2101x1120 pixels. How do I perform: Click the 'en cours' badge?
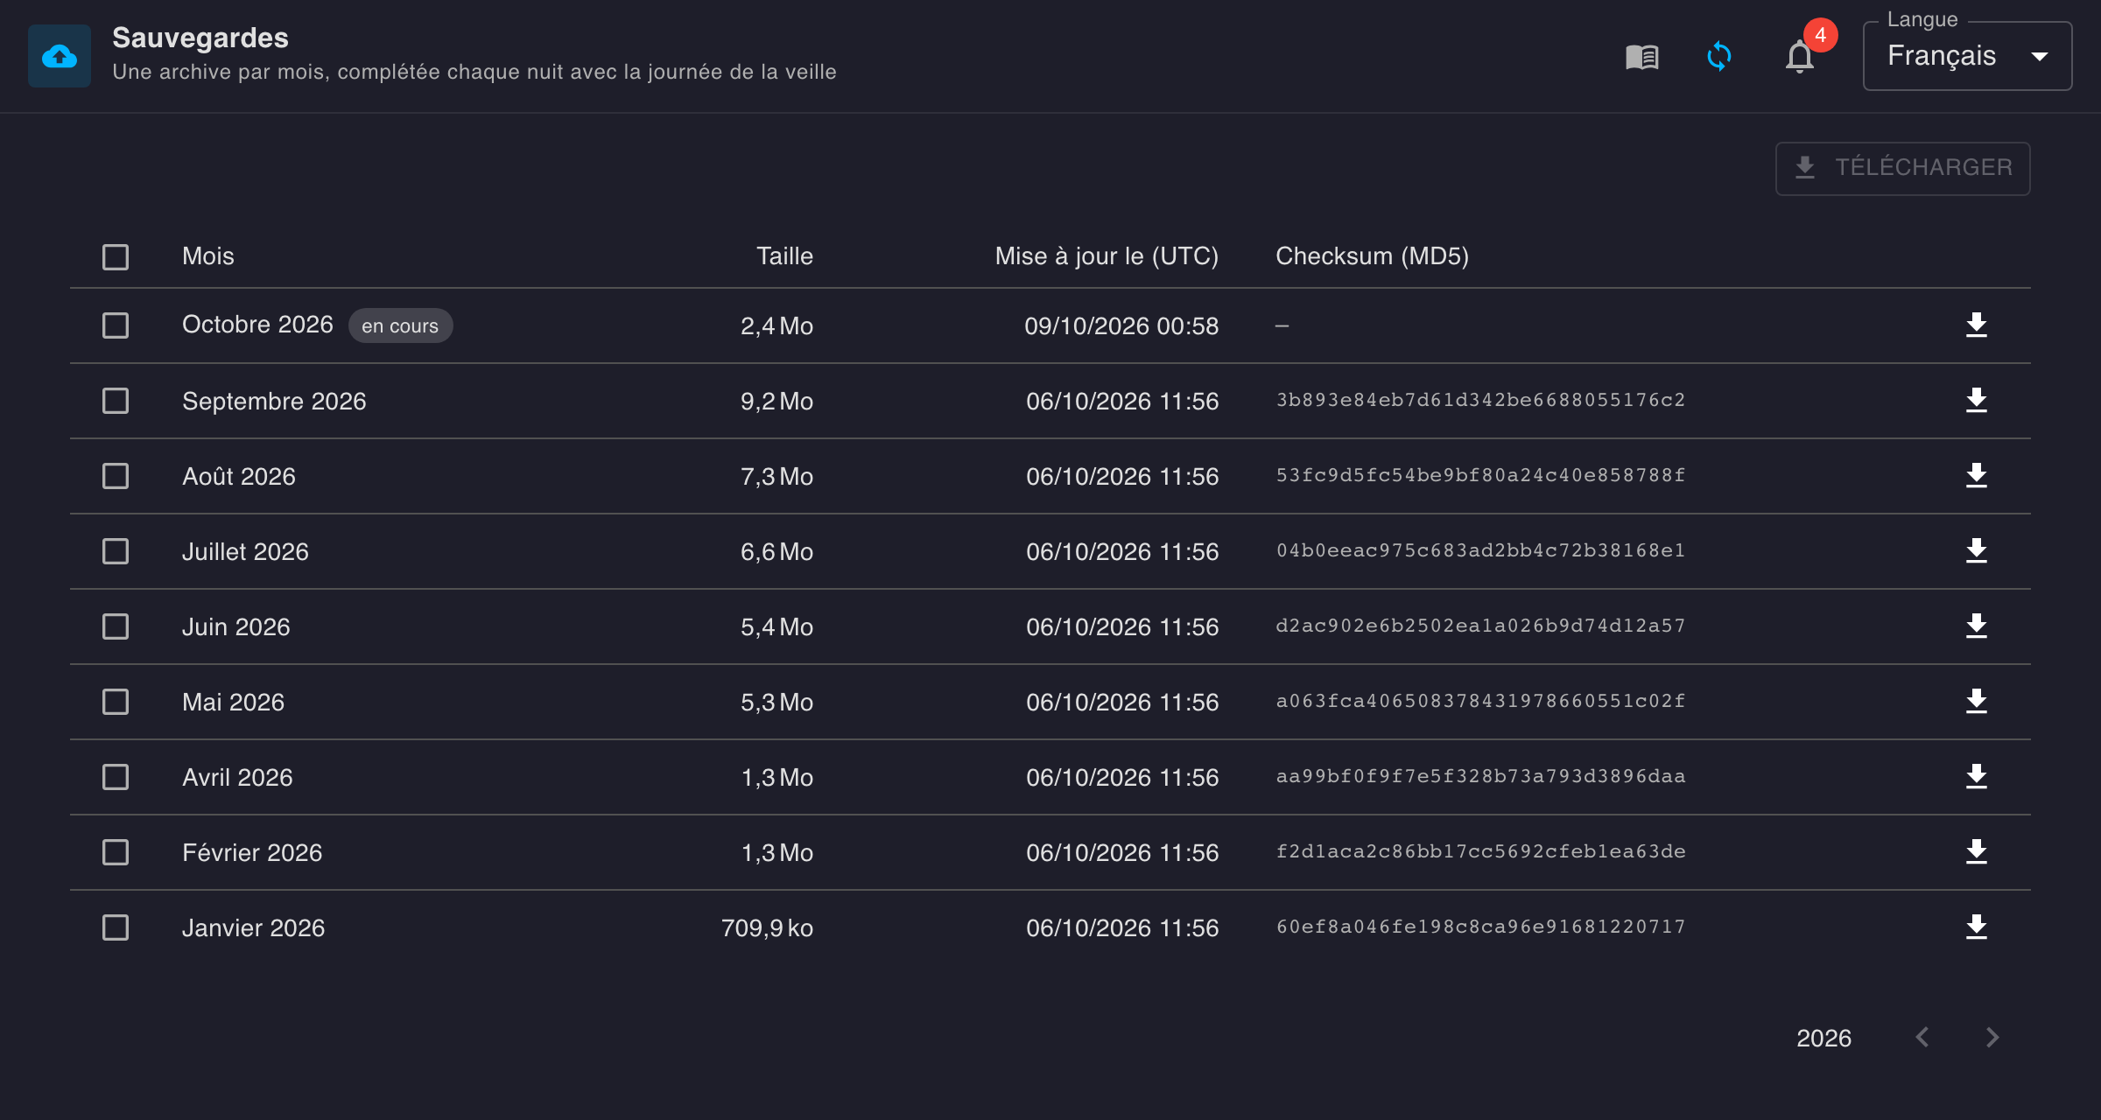(400, 325)
